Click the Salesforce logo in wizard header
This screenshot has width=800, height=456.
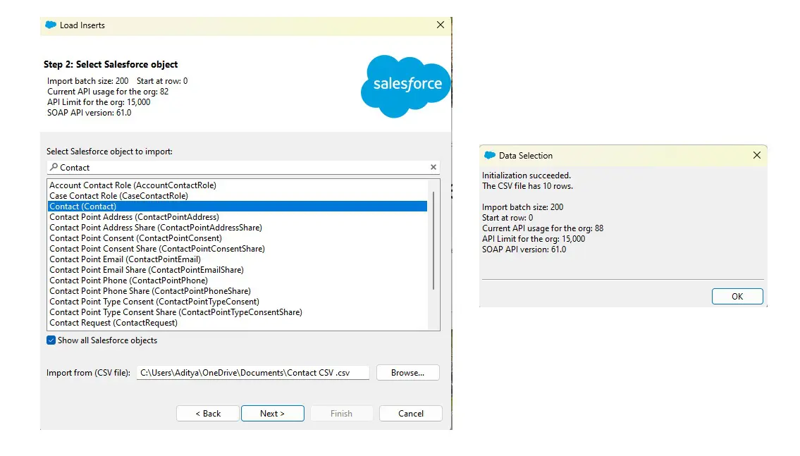click(405, 85)
